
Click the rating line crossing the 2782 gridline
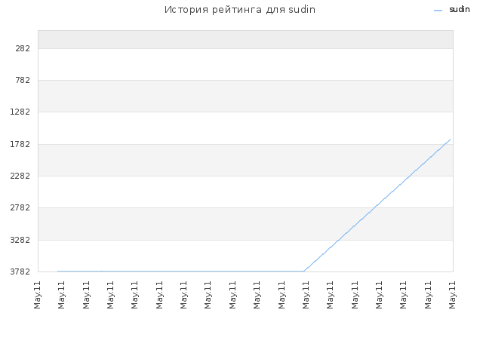click(x=374, y=208)
